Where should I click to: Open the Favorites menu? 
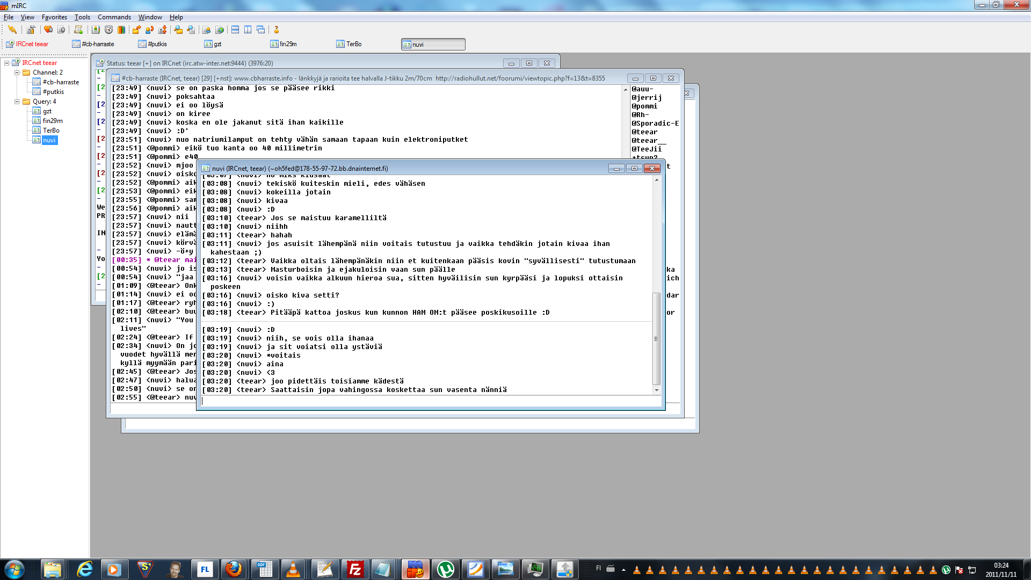click(x=54, y=17)
